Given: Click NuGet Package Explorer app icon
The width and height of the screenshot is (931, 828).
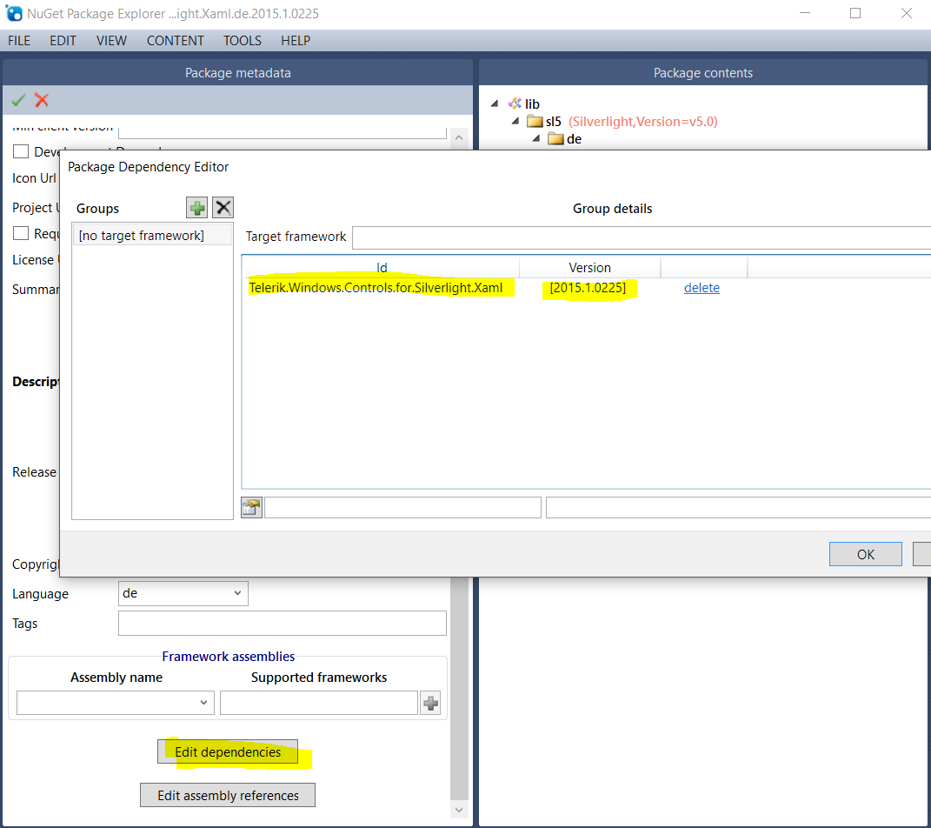Looking at the screenshot, I should (14, 13).
